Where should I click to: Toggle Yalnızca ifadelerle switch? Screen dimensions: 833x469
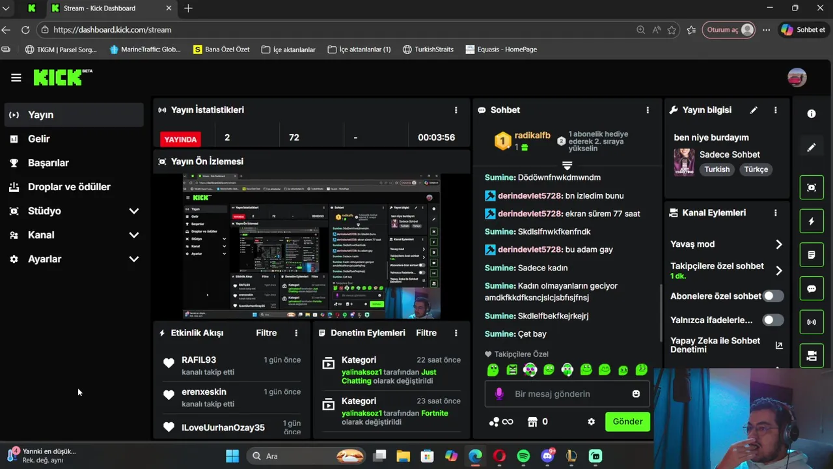click(x=773, y=320)
